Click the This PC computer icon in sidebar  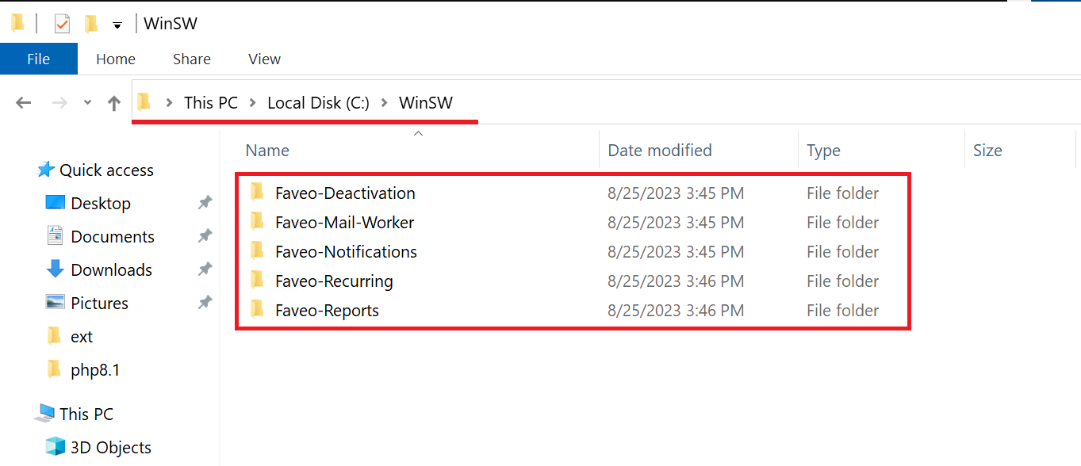(44, 414)
